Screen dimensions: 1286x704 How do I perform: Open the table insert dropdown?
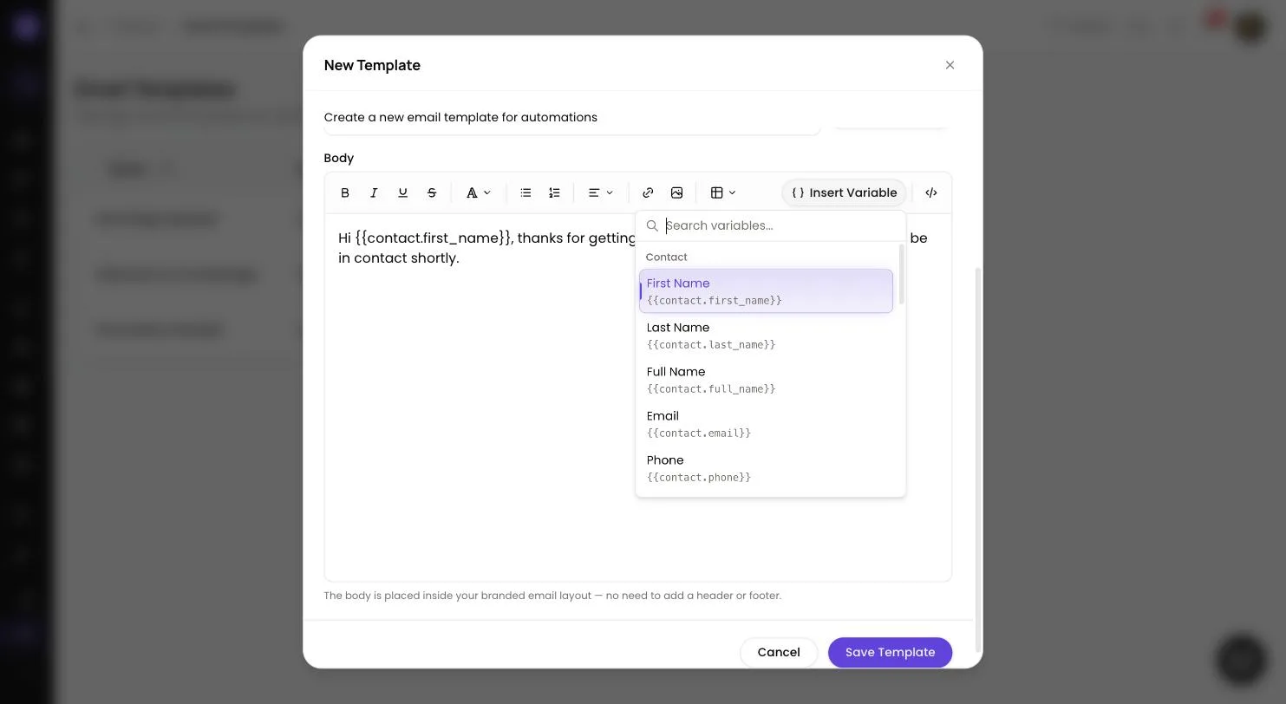point(723,192)
